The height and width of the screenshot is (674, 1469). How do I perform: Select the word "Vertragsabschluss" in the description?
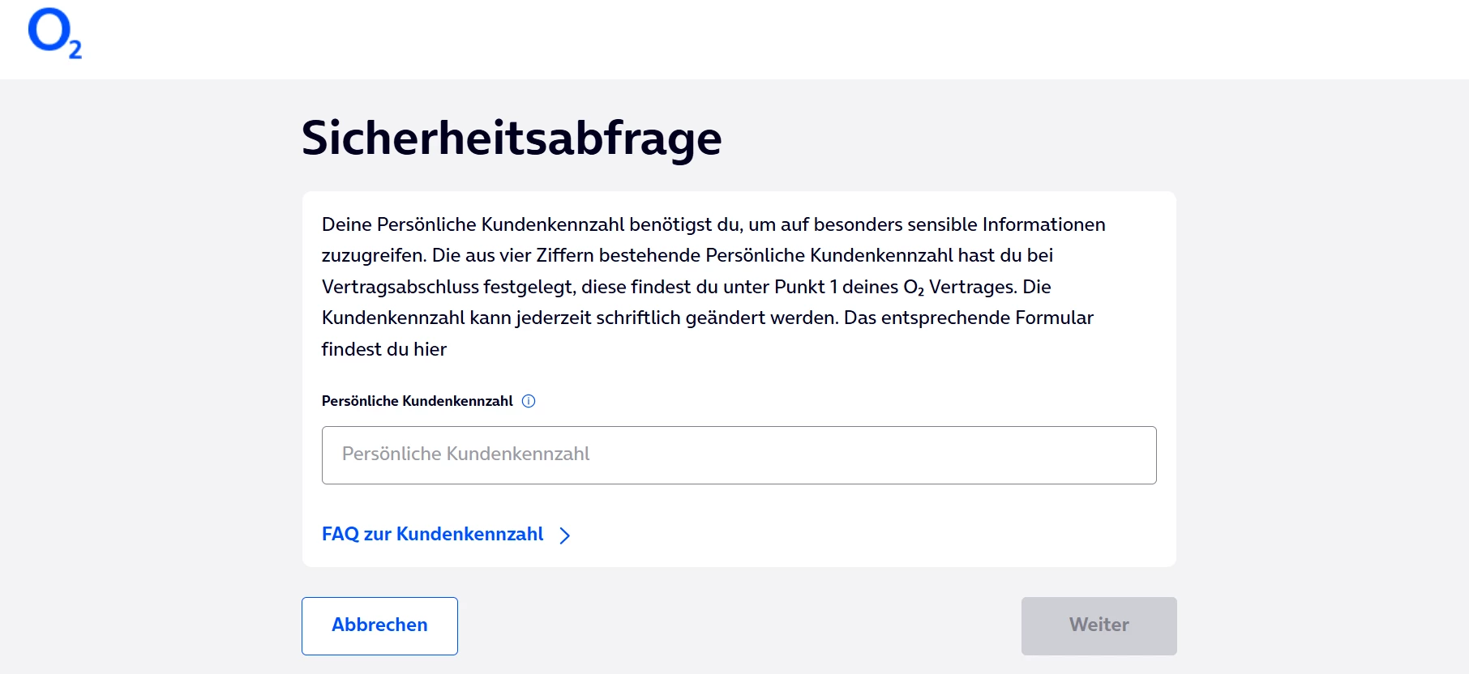pyautogui.click(x=400, y=288)
